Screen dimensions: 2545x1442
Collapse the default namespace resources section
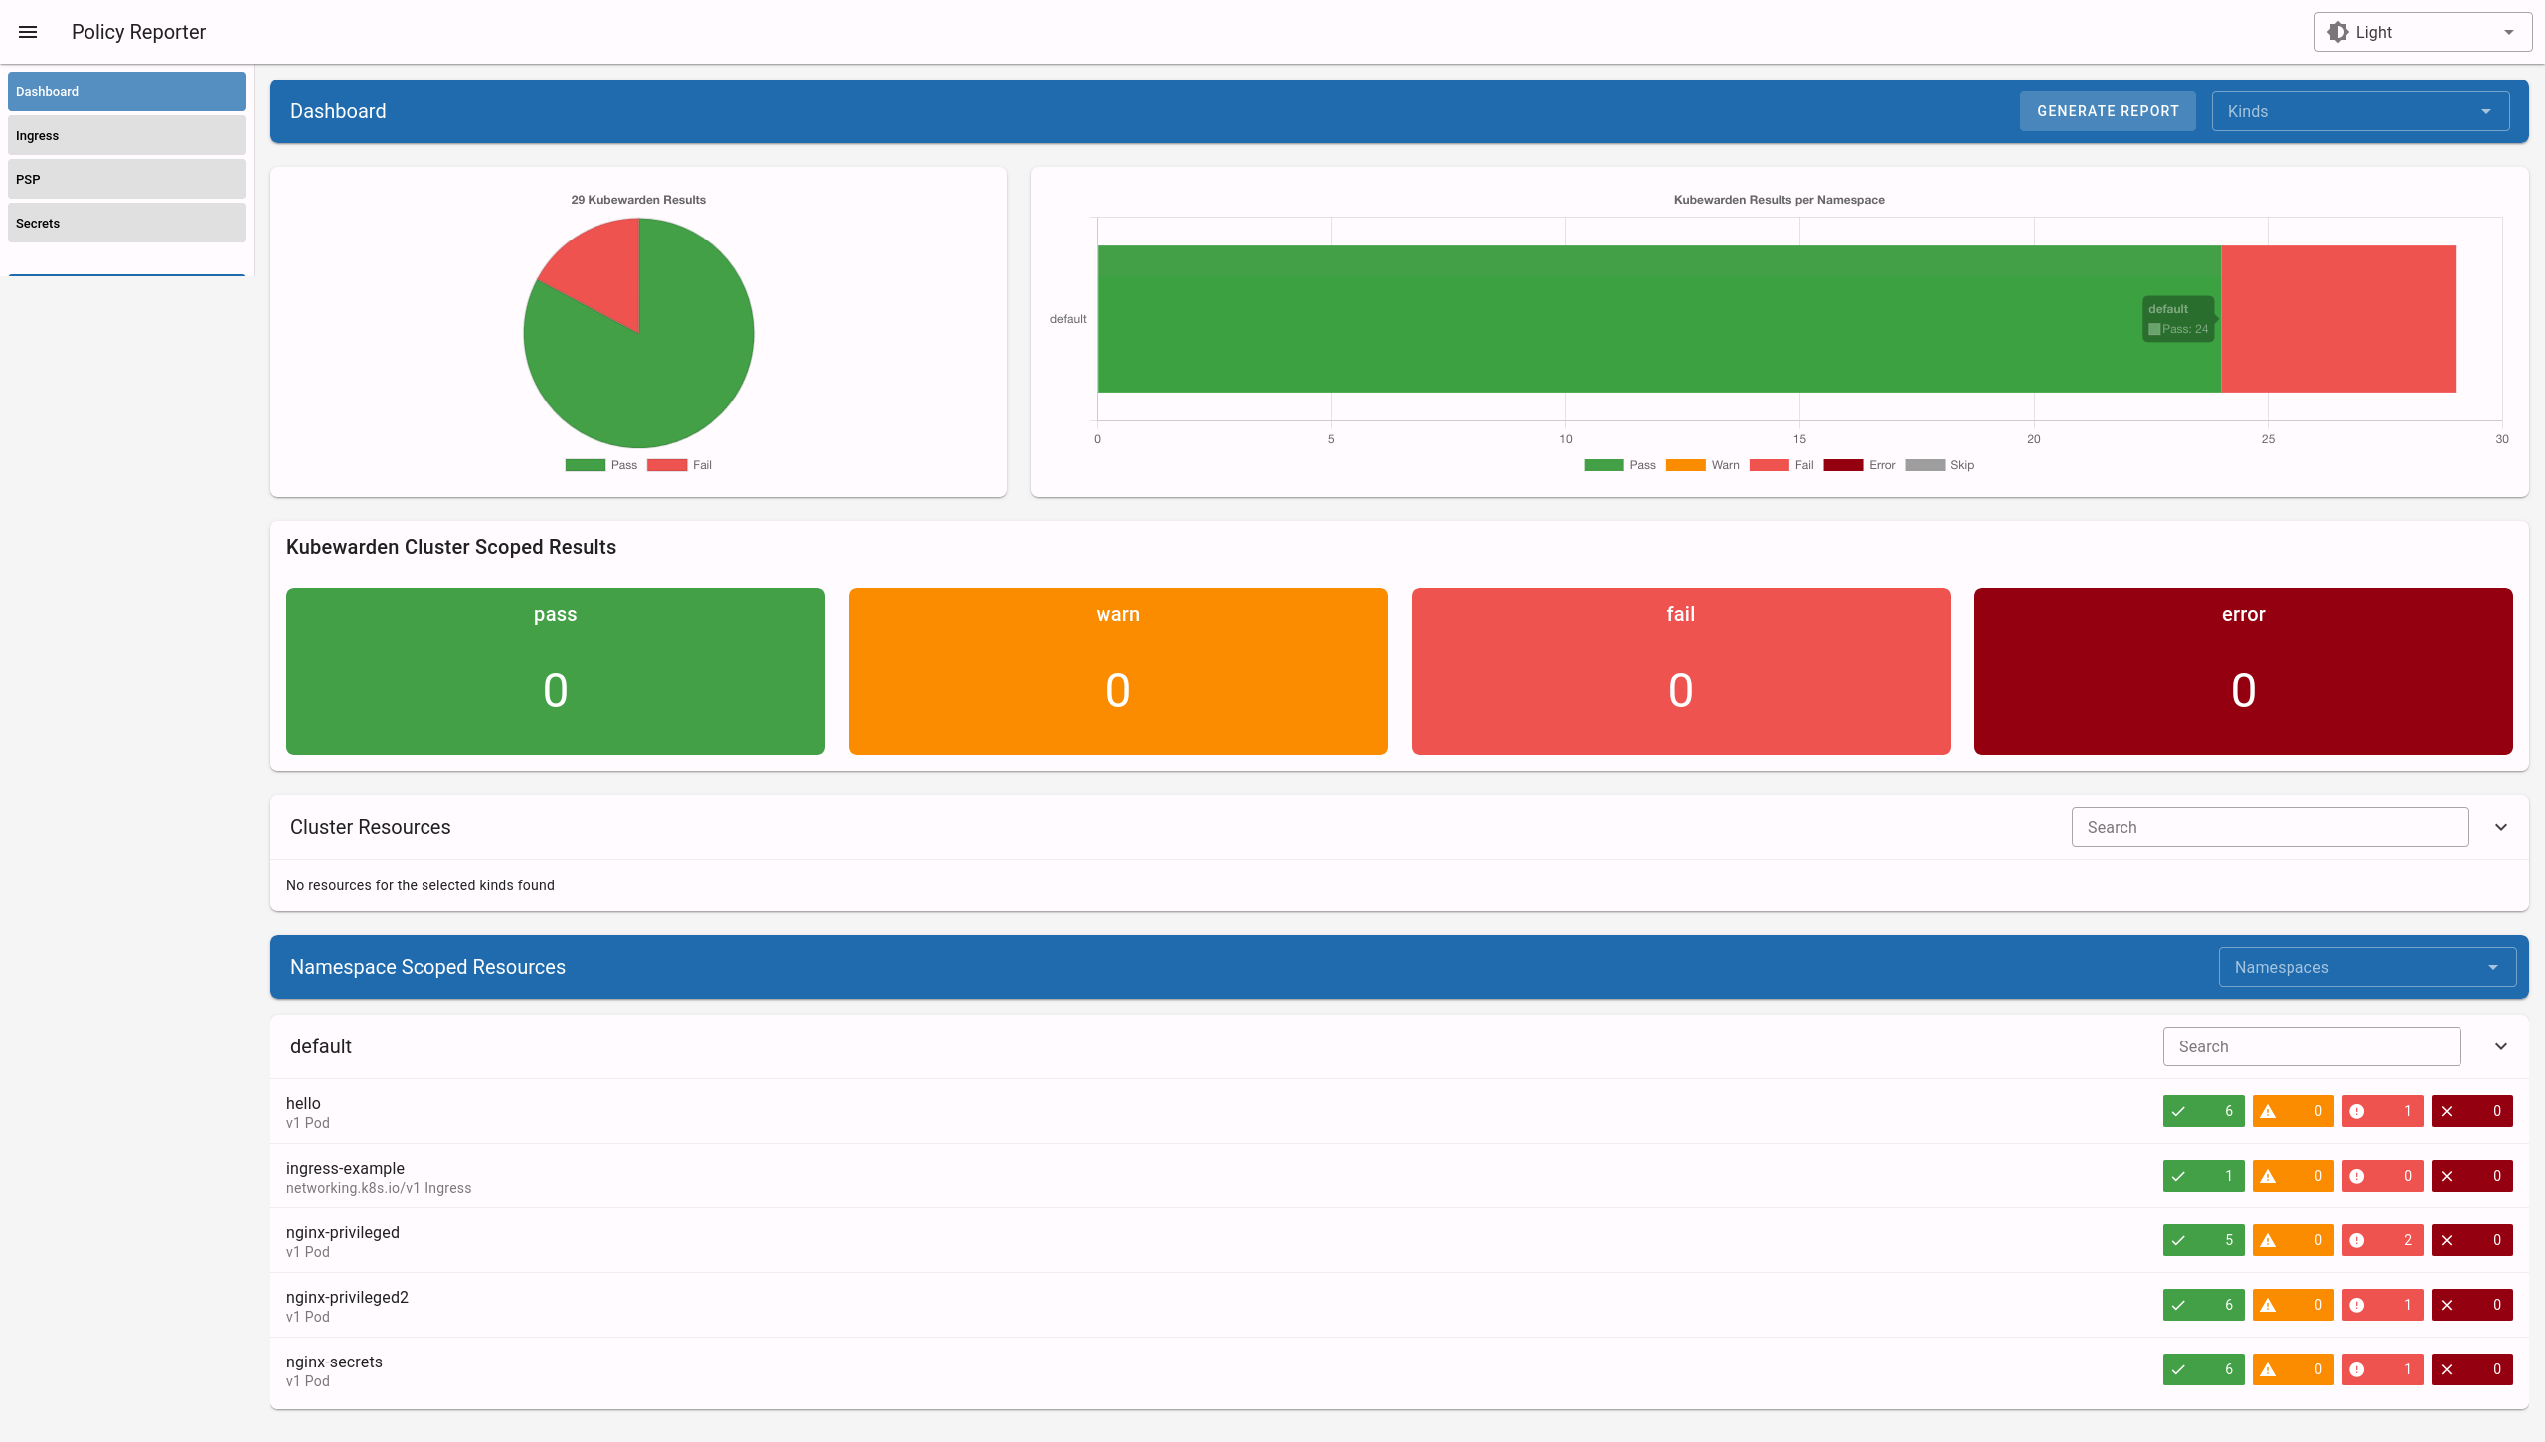point(2501,1046)
